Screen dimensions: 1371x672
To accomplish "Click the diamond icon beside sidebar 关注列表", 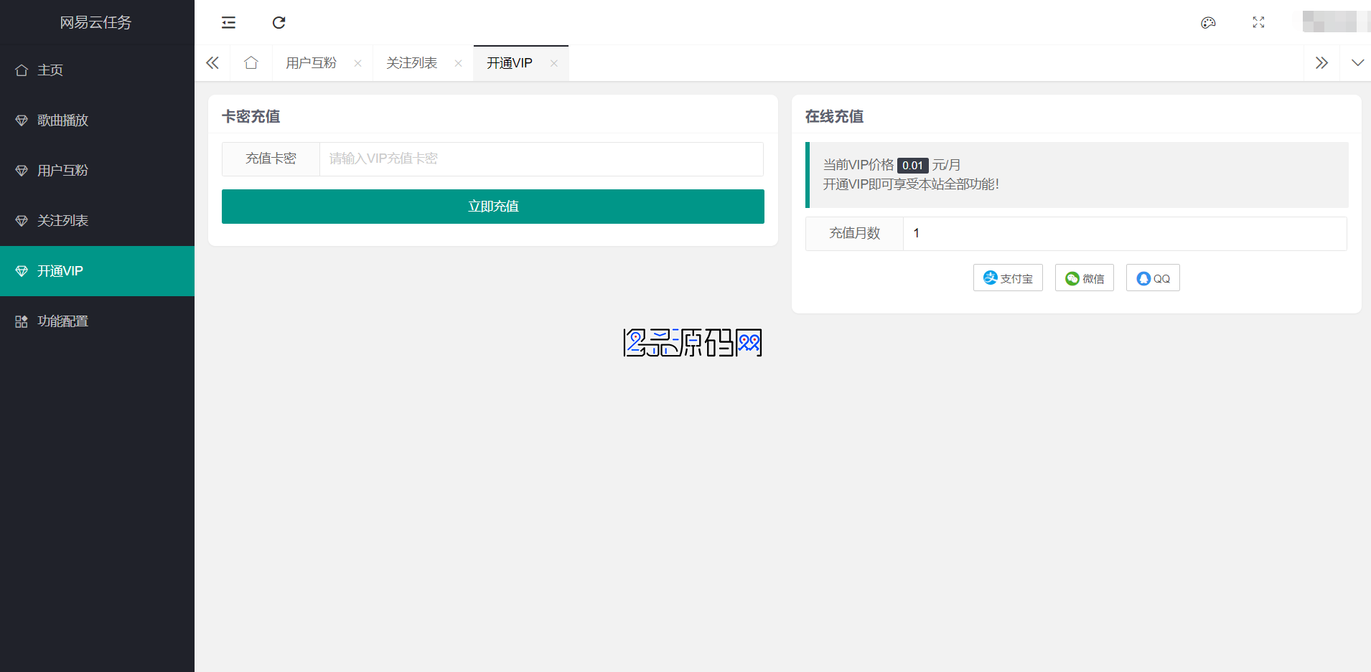I will point(22,221).
